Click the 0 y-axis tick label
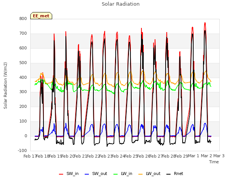Screen dimensions: 242x181 26,136
